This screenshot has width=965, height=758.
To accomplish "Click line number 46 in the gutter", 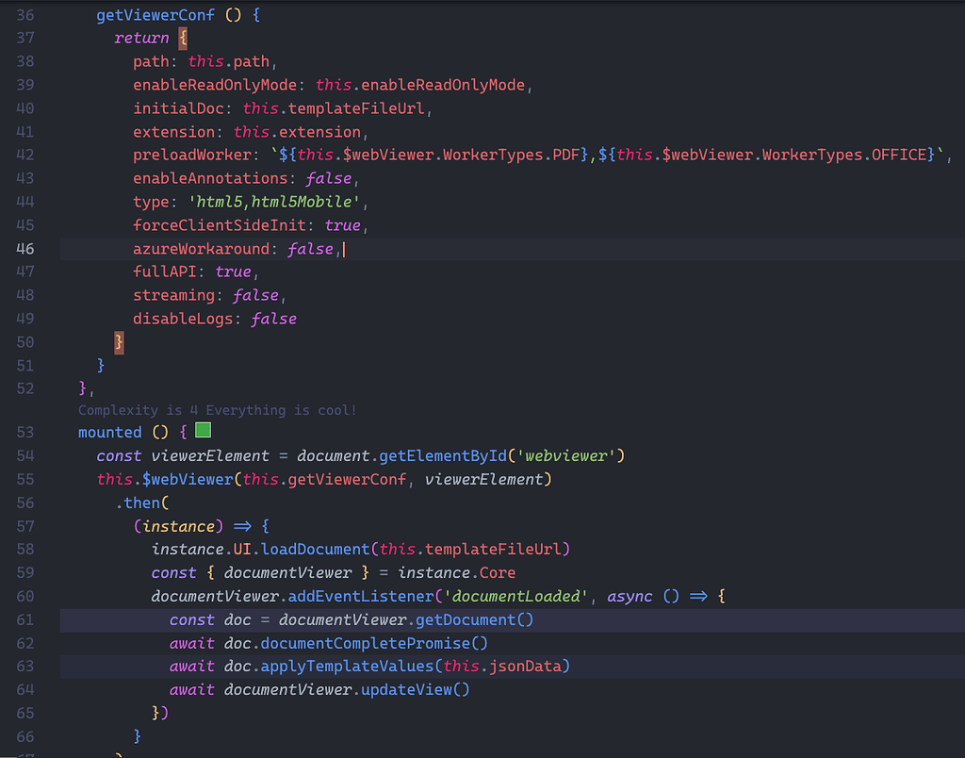I will point(25,248).
